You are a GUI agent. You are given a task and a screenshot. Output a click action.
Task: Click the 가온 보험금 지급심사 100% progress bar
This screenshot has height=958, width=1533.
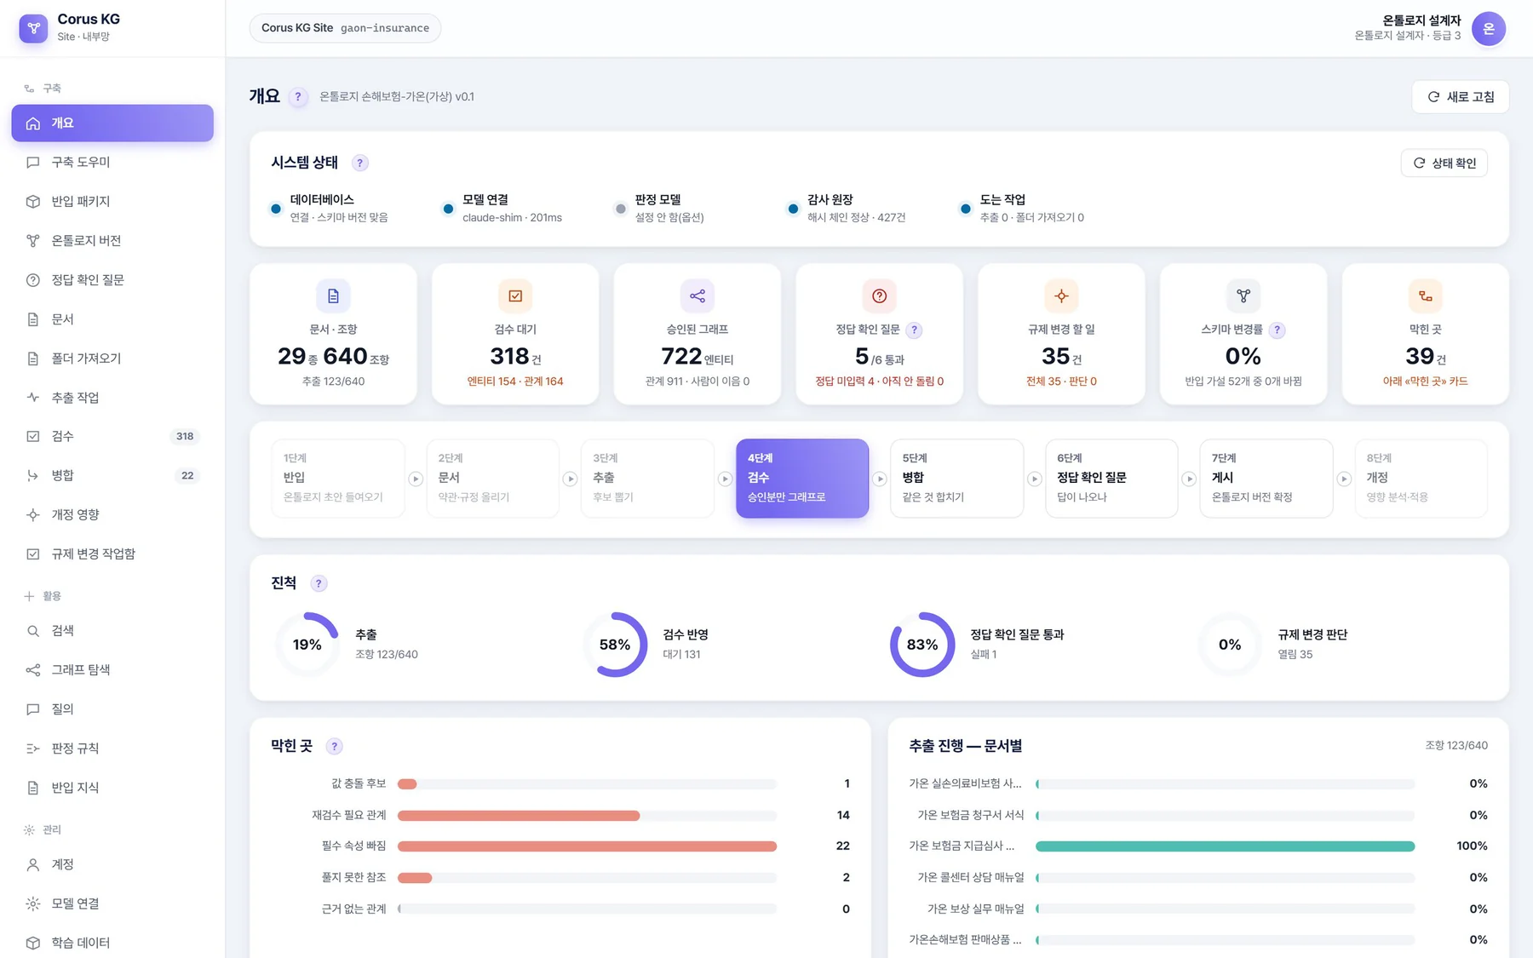pos(1225,846)
